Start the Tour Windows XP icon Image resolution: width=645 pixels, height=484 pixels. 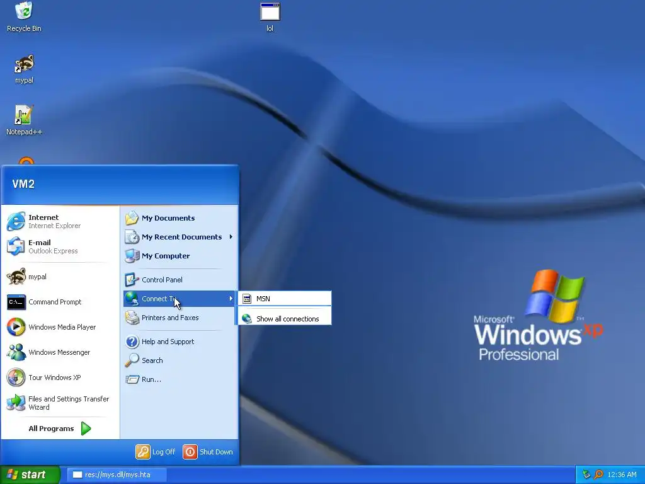coord(16,377)
